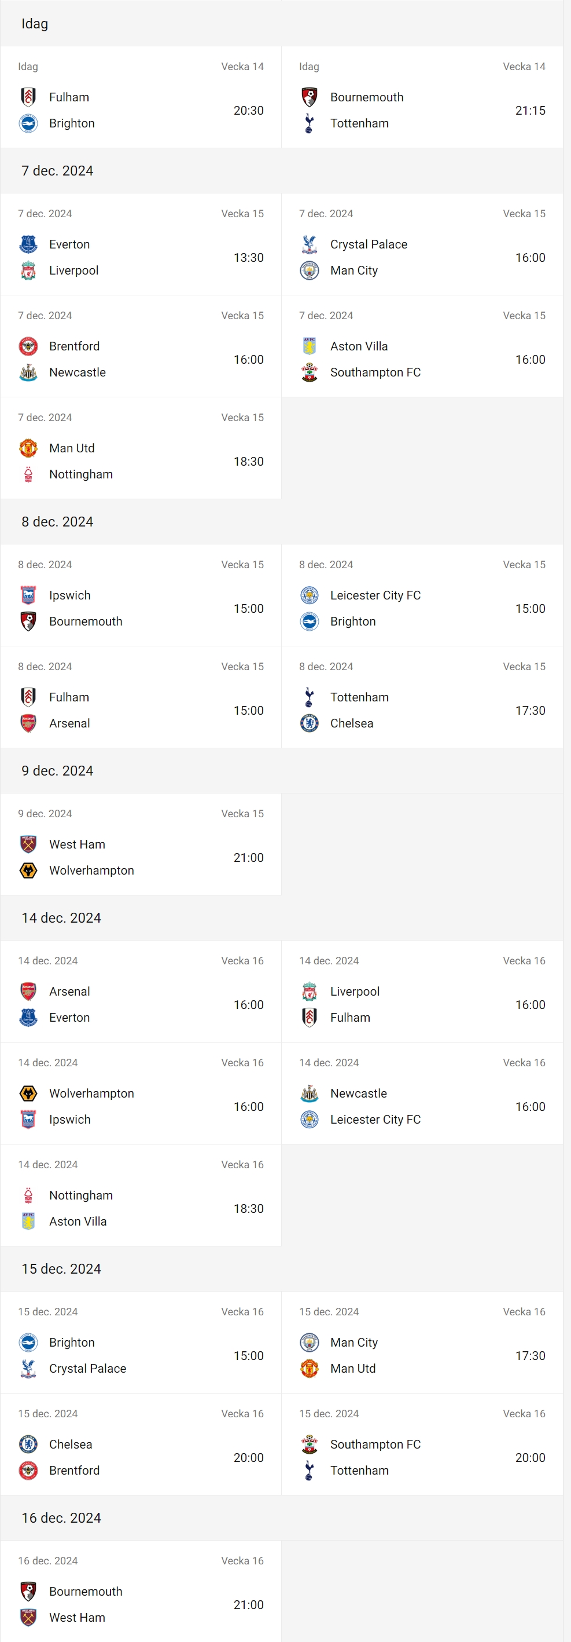Click the Man City crest next to Crystal Palace

[x=309, y=270]
